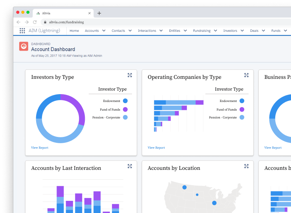Image resolution: width=291 pixels, height=213 pixels.
Task: Click the longest bar in Operating Companies chart
Action: click(179, 102)
